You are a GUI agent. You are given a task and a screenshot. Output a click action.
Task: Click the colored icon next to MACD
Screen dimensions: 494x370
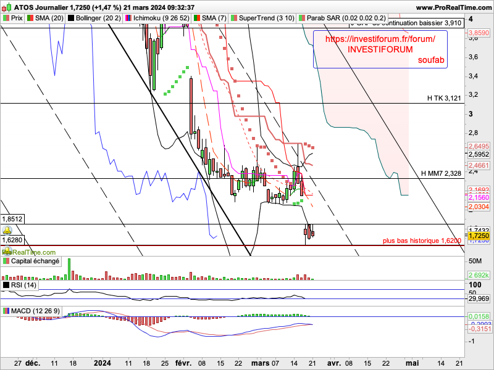point(6,310)
